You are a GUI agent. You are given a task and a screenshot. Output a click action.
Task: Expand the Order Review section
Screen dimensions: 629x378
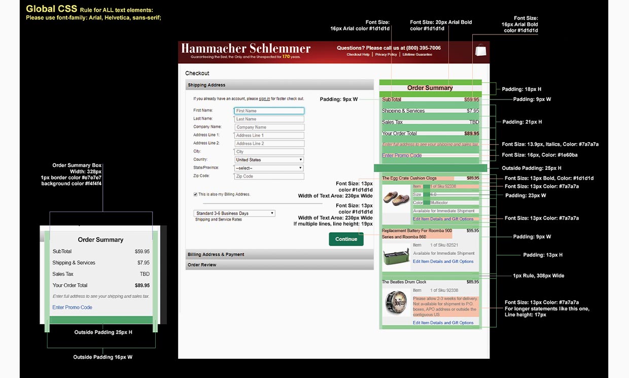(x=279, y=265)
